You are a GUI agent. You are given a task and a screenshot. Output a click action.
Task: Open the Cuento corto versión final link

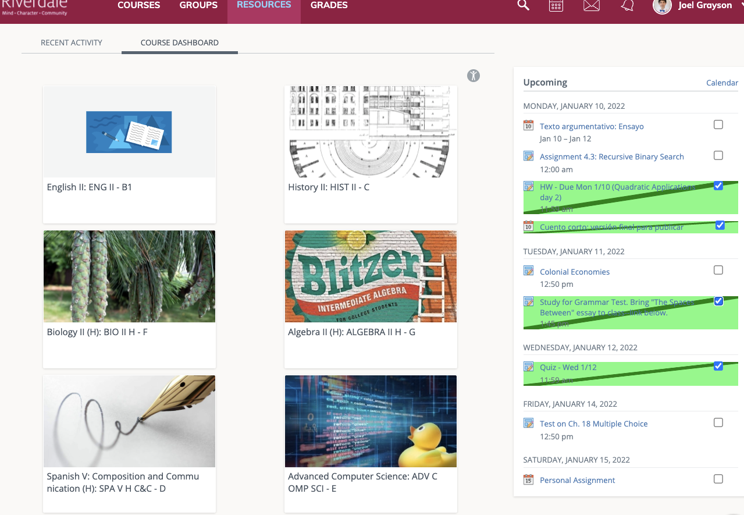click(x=612, y=227)
